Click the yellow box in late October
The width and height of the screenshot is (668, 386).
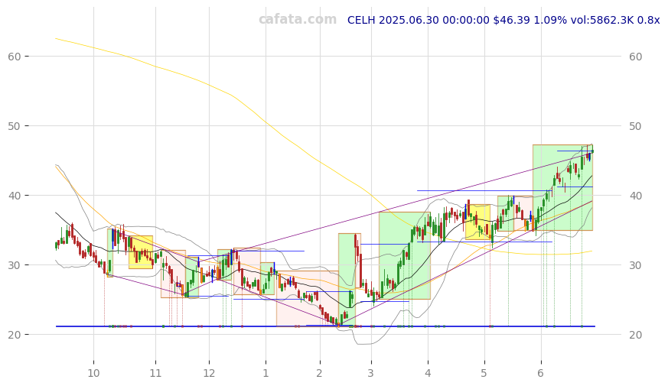[141, 252]
